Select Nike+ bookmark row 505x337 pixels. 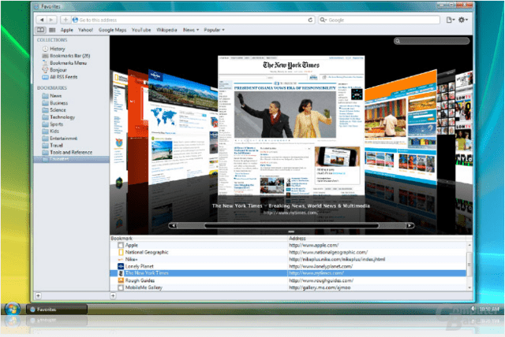(288, 260)
